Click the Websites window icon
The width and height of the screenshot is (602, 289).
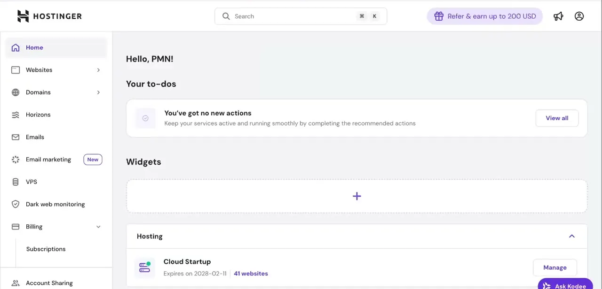[16, 70]
